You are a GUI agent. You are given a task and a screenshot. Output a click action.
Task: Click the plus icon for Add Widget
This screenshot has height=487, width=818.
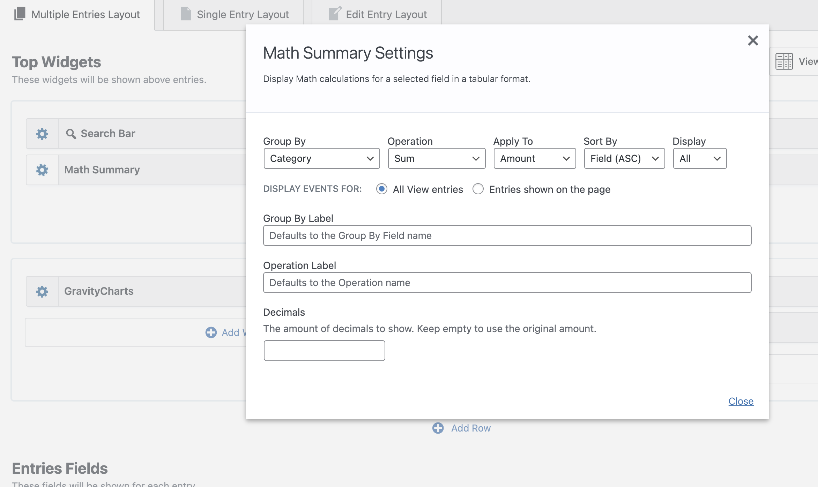(x=211, y=332)
